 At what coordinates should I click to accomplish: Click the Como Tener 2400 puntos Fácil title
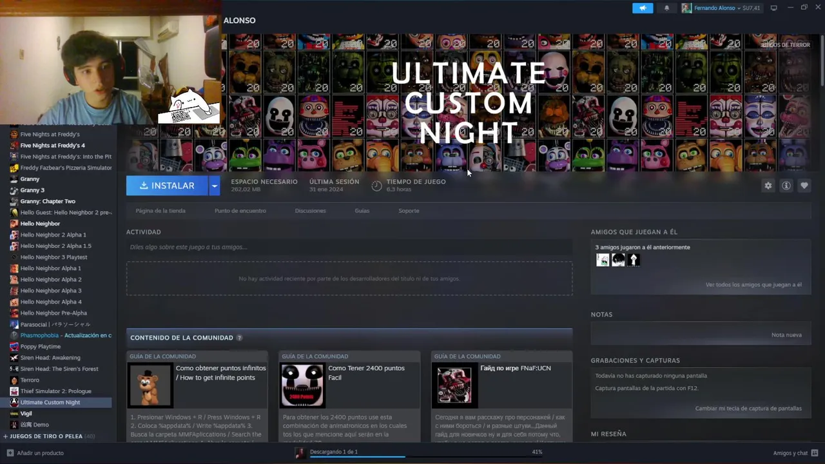[x=366, y=372]
